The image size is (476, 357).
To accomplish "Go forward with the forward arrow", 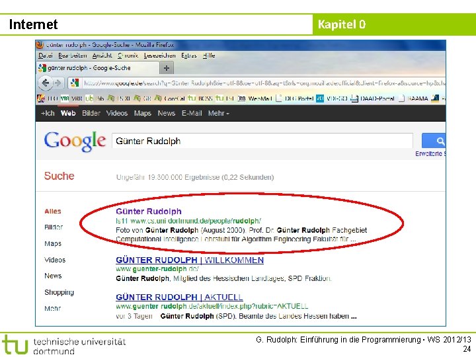I will coord(58,83).
